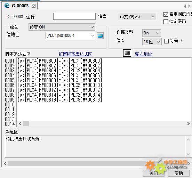Click the 输入地址 link
The width and height of the screenshot is (192, 178).
[x=144, y=54]
